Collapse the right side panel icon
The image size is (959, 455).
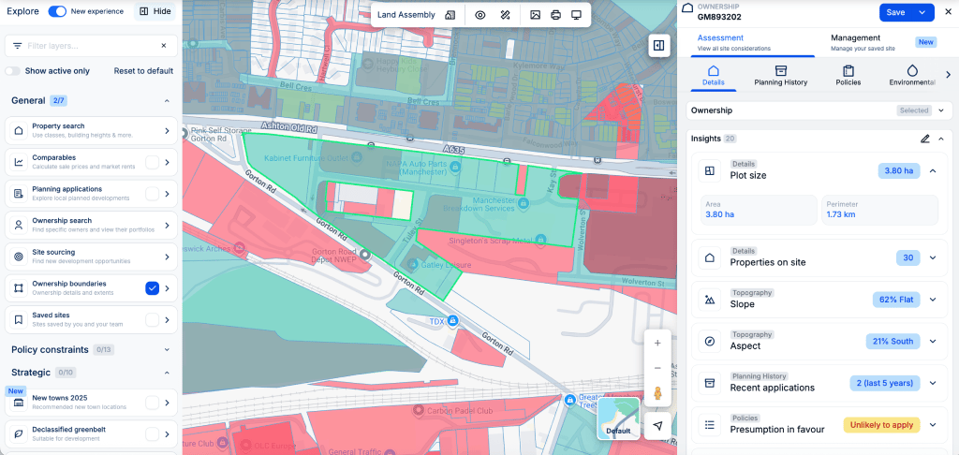tap(658, 45)
